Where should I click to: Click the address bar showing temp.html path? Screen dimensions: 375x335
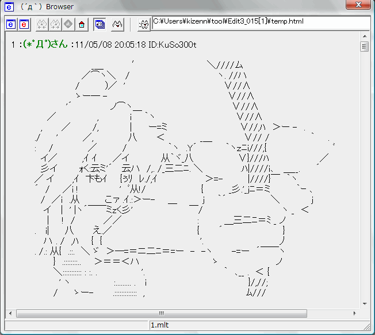pyautogui.click(x=261, y=22)
